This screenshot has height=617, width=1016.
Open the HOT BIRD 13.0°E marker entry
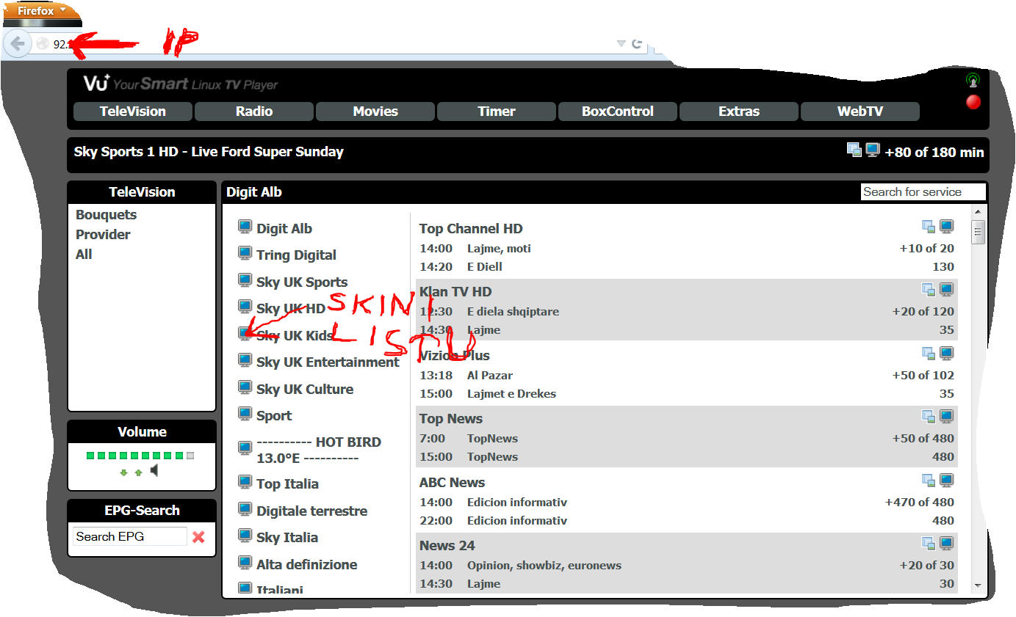click(319, 450)
